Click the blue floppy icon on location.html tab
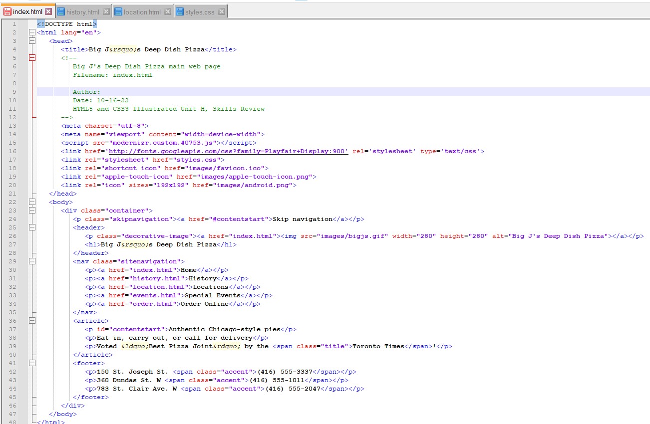Image resolution: width=650 pixels, height=424 pixels. pyautogui.click(x=117, y=10)
